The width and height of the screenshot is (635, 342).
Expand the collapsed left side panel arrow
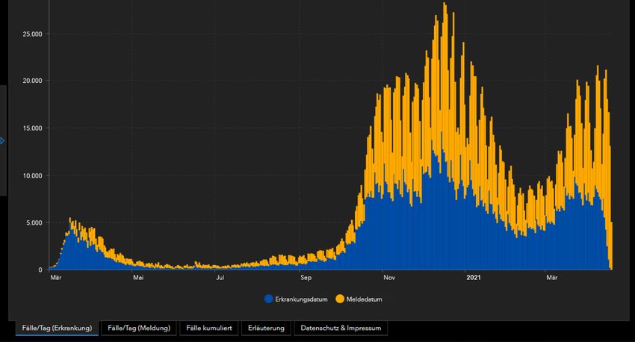[x=2, y=140]
